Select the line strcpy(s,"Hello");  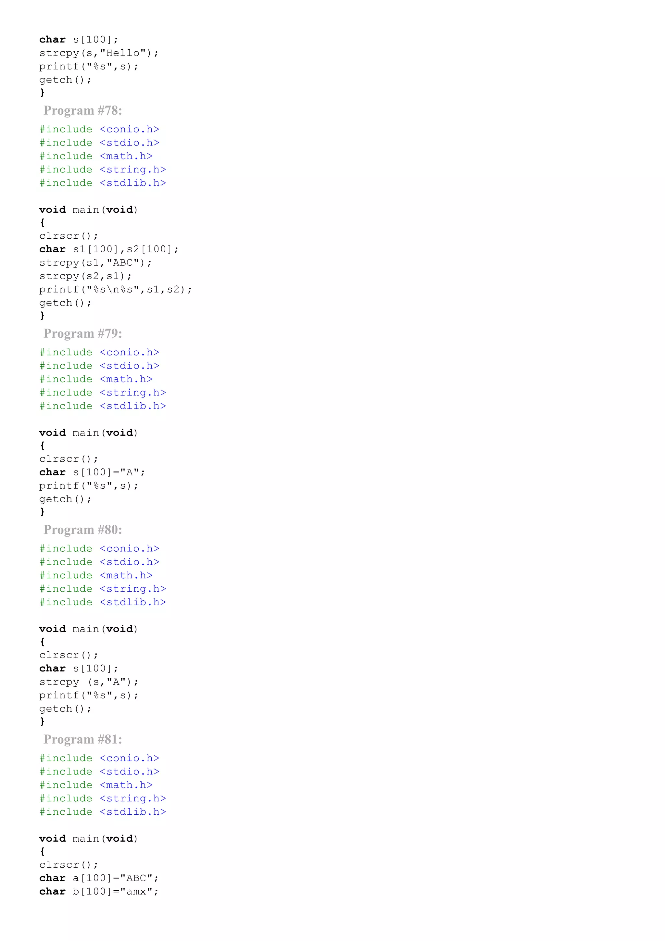(99, 53)
